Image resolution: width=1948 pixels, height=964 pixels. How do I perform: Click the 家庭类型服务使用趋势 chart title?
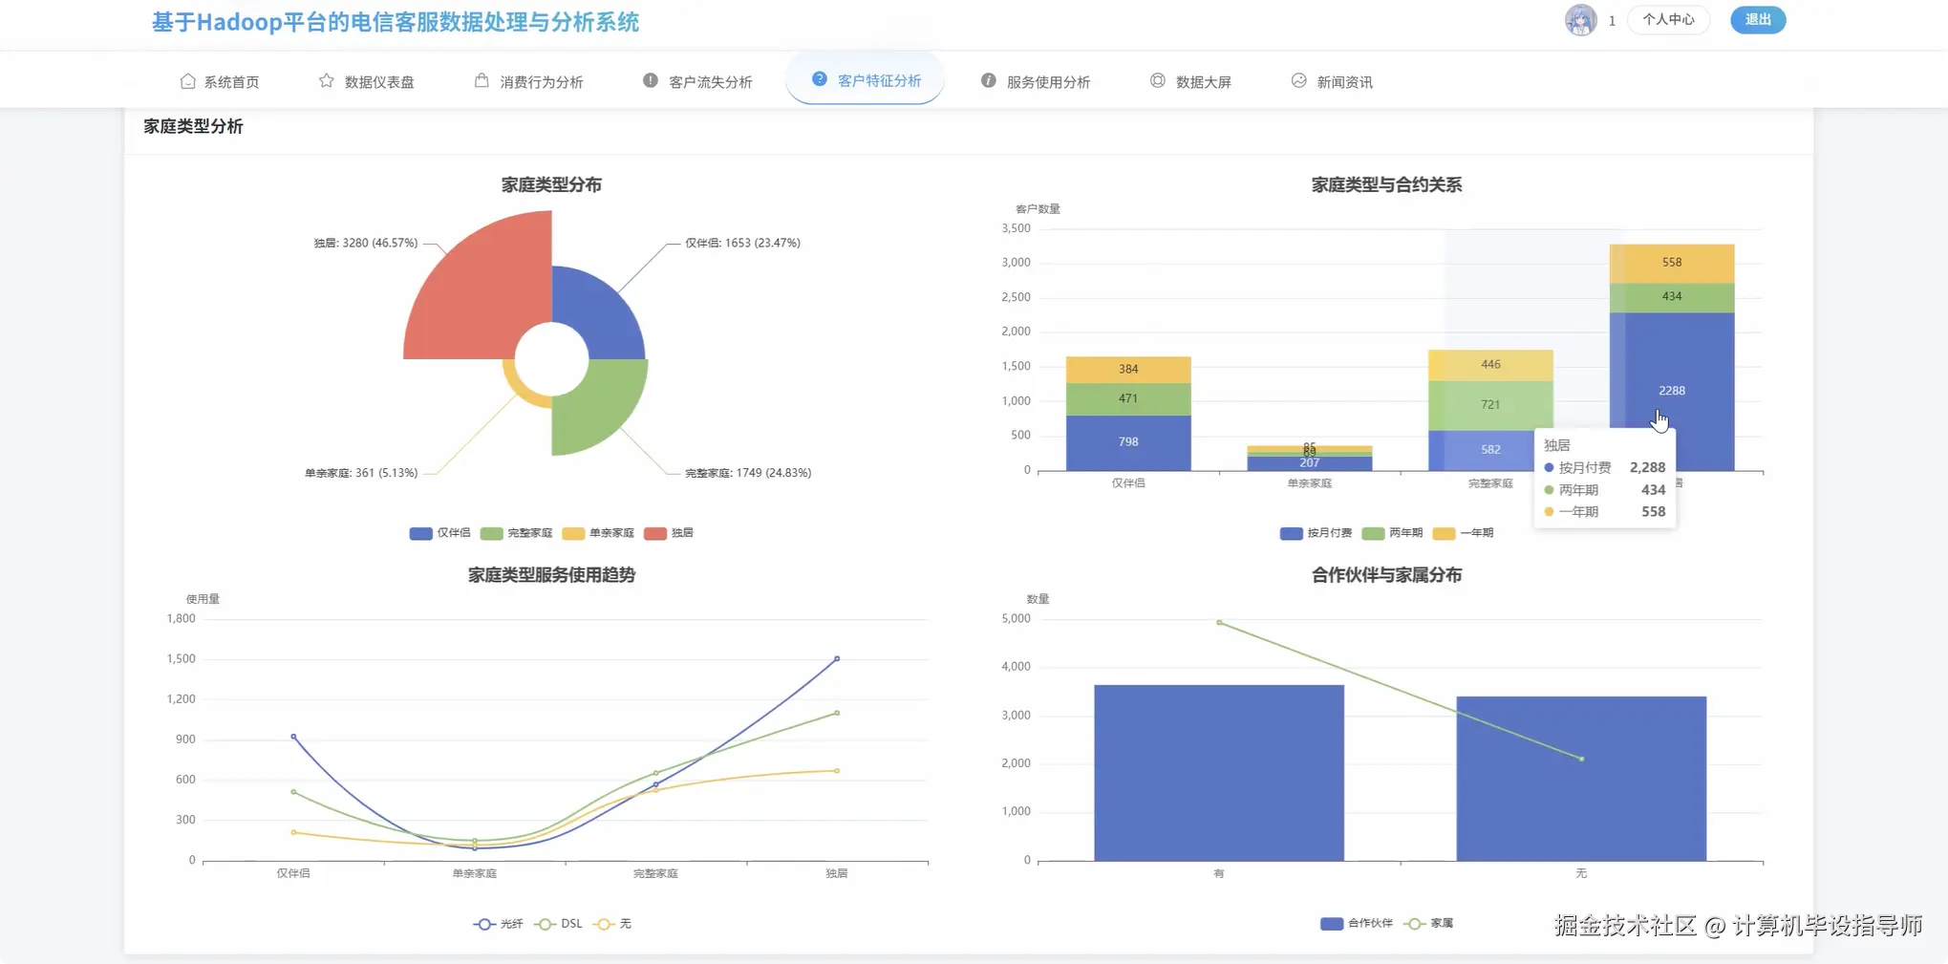(x=551, y=575)
